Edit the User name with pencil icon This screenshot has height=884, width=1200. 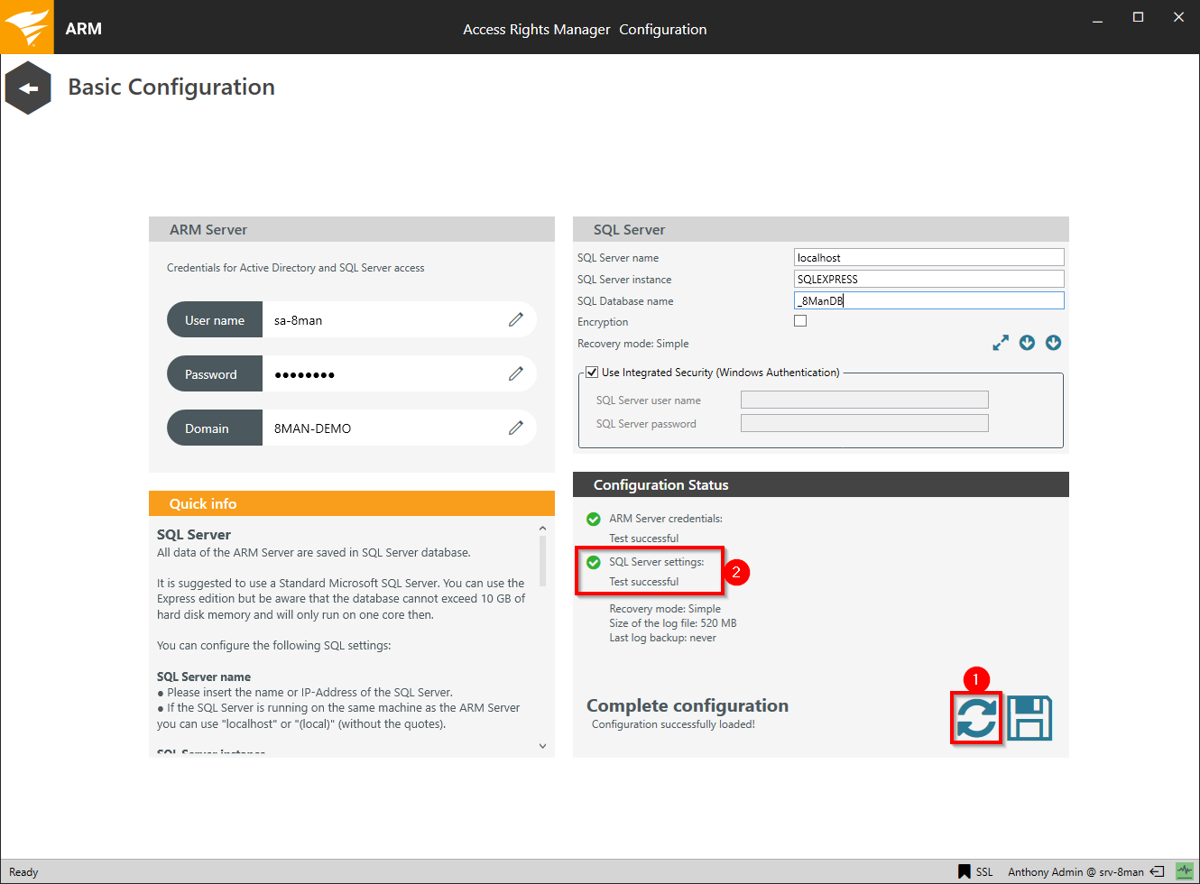click(x=515, y=319)
